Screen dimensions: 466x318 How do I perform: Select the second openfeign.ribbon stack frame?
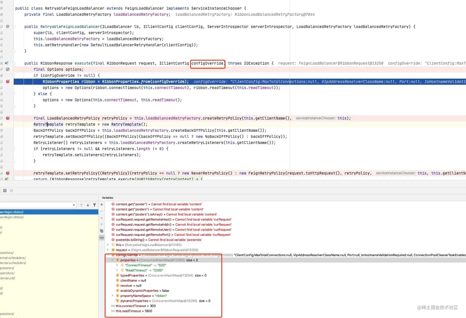click(x=49, y=217)
